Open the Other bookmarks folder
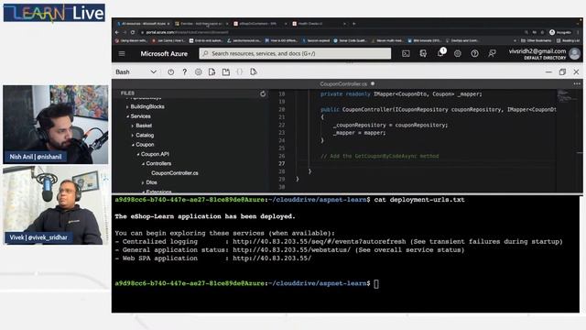Viewport: 586px width, 330px height. (x=536, y=40)
